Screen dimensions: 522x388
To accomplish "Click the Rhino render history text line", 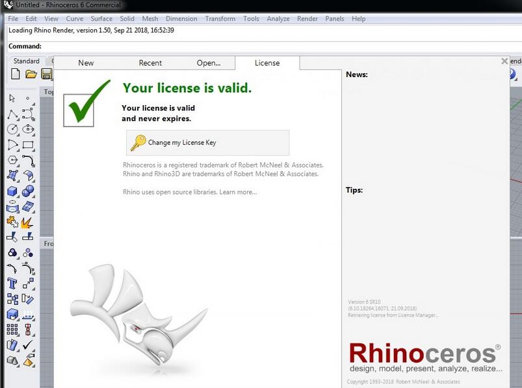I will [x=91, y=30].
